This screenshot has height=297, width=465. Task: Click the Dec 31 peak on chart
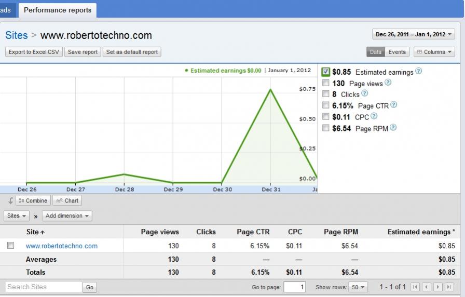pyautogui.click(x=270, y=89)
